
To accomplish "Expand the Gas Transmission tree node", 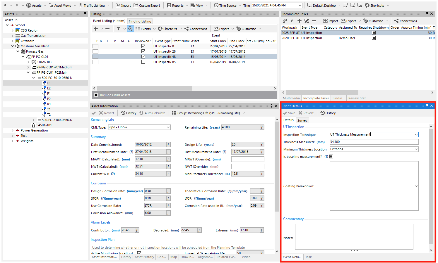I will (12, 36).
